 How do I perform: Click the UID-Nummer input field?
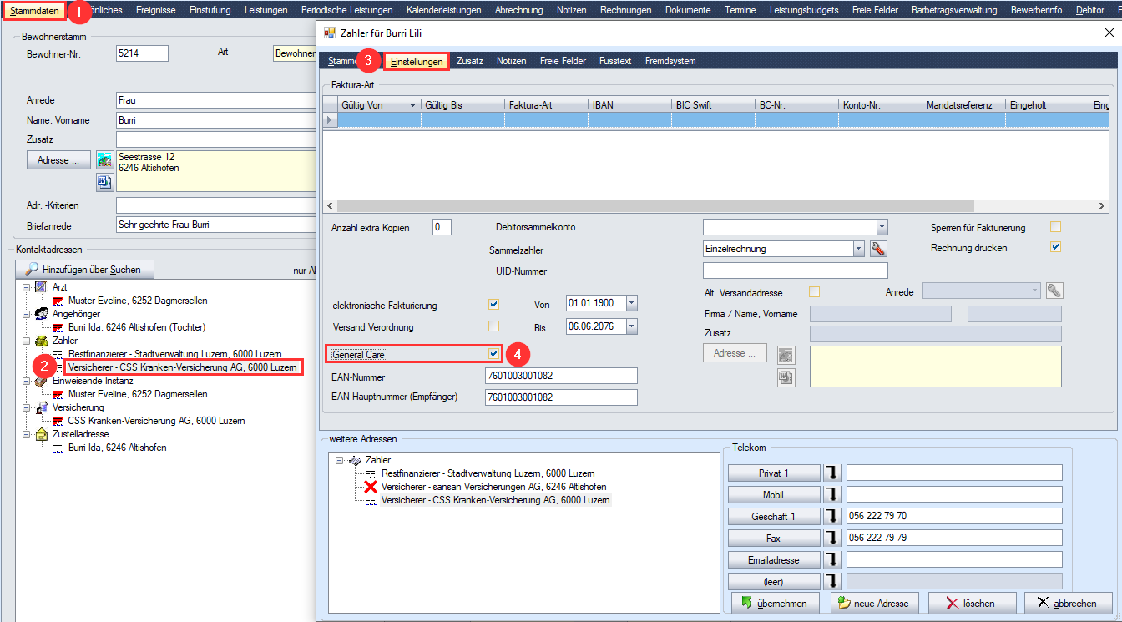[795, 271]
